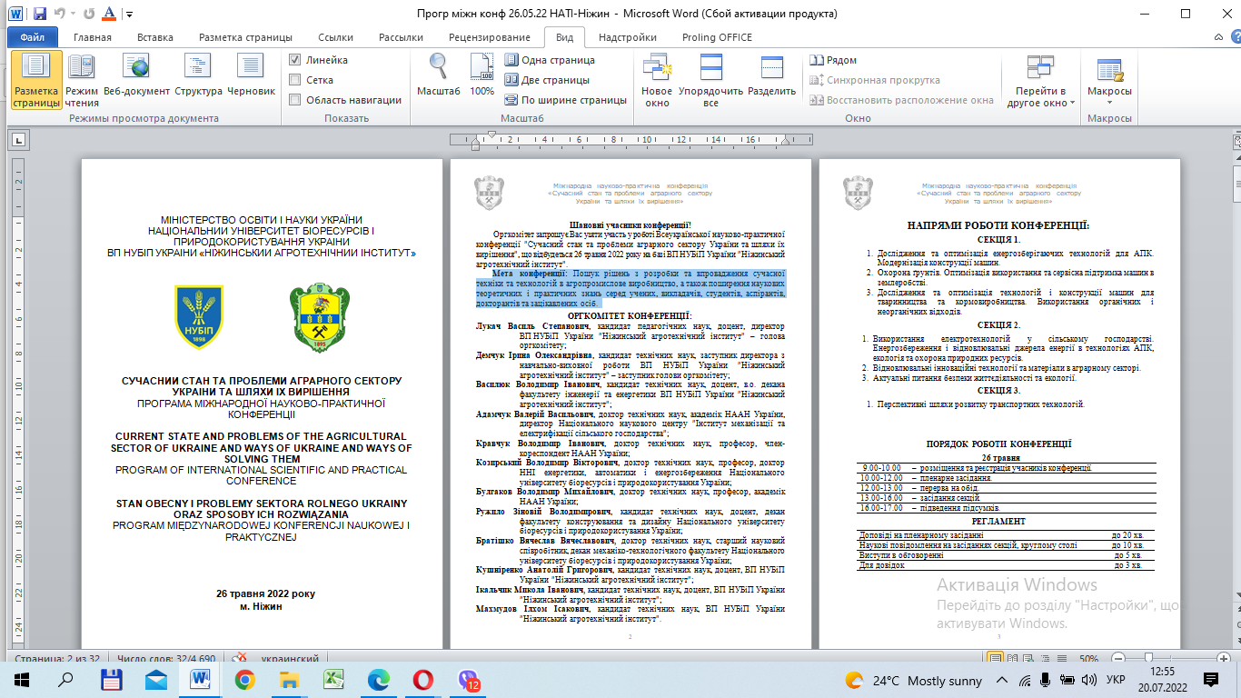
Task: Select Draft view in status bar
Action: tap(1063, 658)
